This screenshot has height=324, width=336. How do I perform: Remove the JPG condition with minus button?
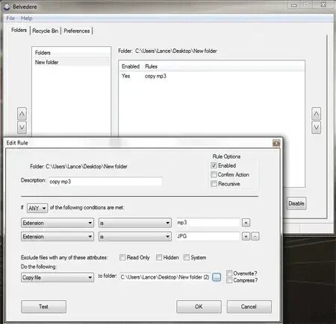pyautogui.click(x=255, y=236)
